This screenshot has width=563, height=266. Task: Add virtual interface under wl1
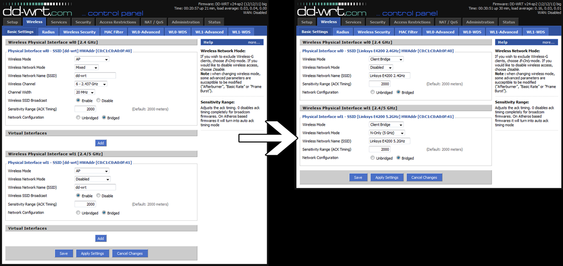click(x=101, y=238)
